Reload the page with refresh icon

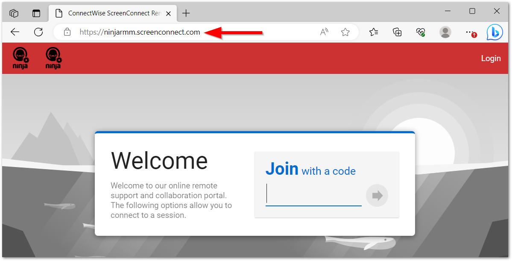(38, 32)
